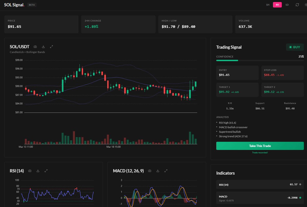Download the MACD (12, 26, 9) chart
The height and width of the screenshot is (207, 307).
pos(158,171)
